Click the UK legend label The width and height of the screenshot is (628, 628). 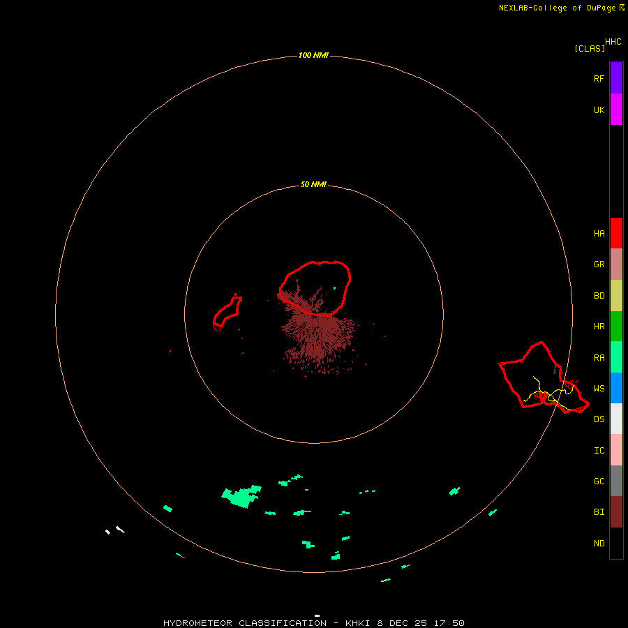[599, 110]
